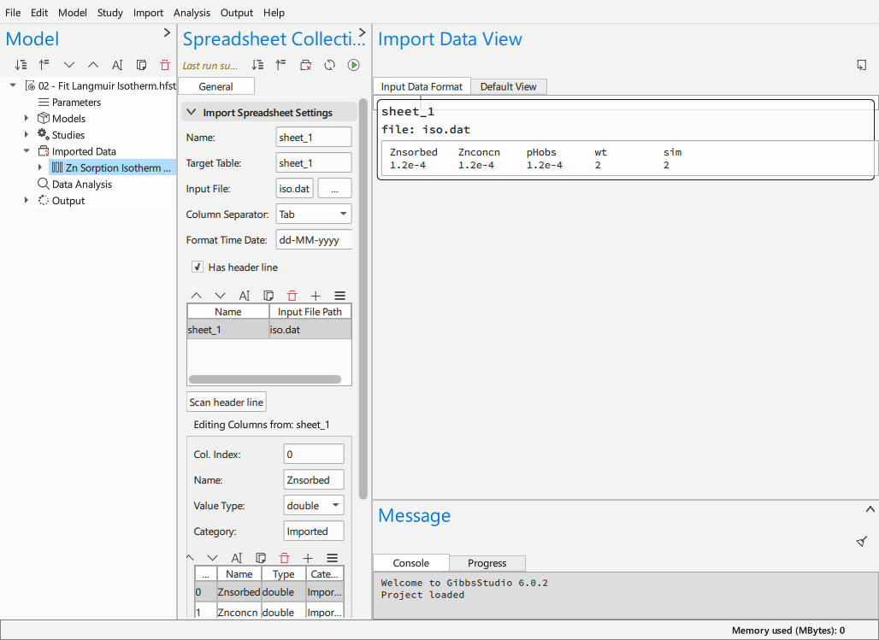
Task: Browse for input file with ... button
Action: (x=334, y=189)
